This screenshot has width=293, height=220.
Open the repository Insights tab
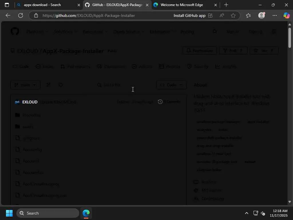click(x=226, y=66)
